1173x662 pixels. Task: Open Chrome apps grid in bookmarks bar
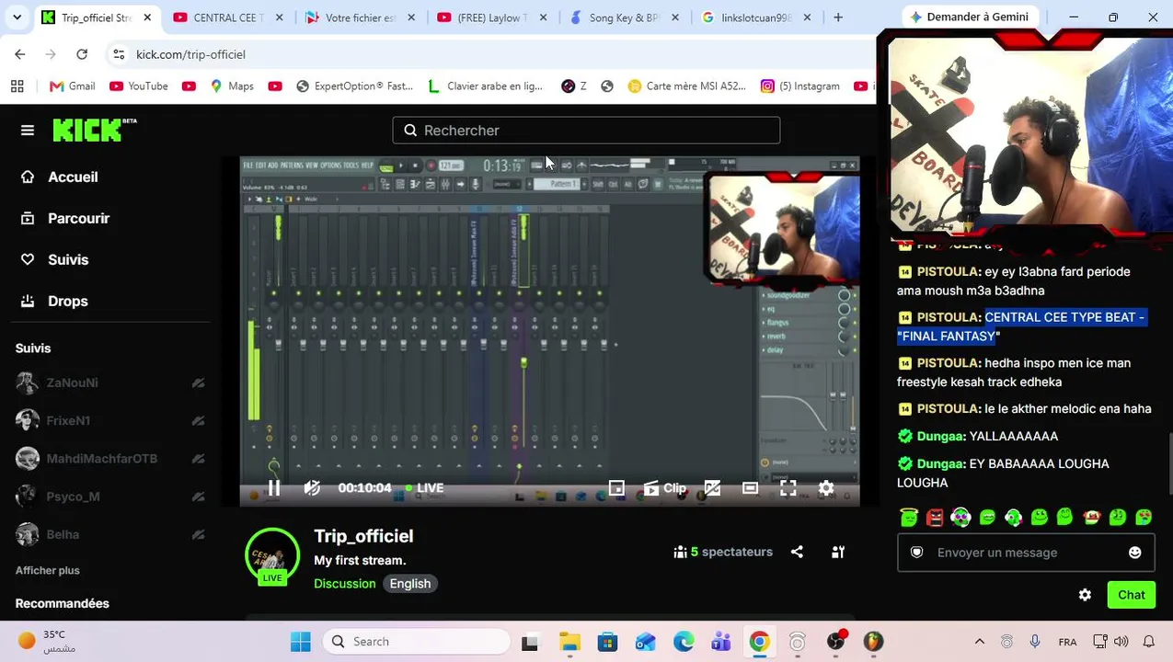(x=17, y=86)
